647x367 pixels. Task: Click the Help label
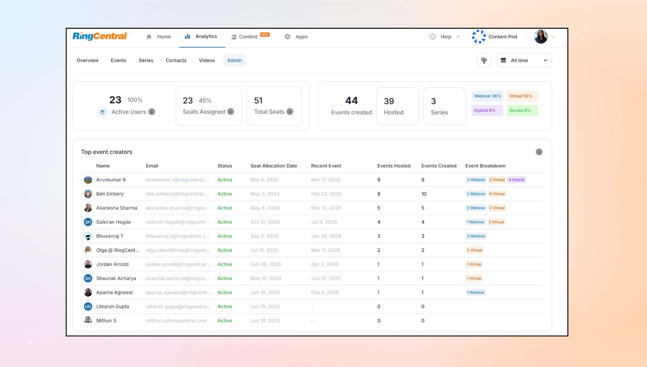(x=446, y=37)
